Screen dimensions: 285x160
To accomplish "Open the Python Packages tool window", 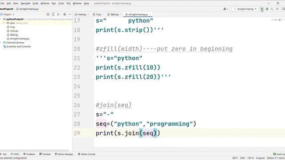I will (x=64, y=154).
